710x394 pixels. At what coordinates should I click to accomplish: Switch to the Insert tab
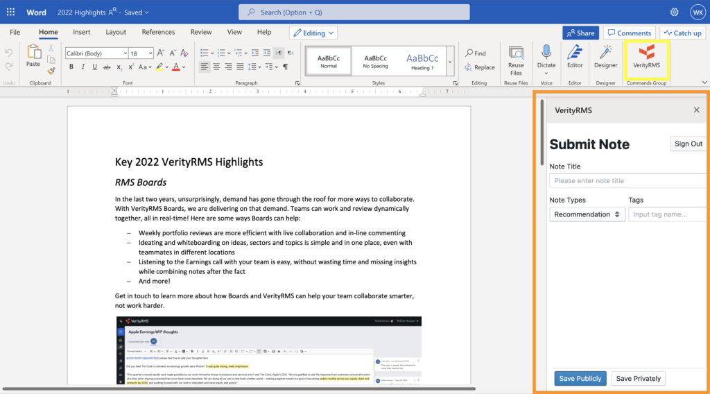82,32
